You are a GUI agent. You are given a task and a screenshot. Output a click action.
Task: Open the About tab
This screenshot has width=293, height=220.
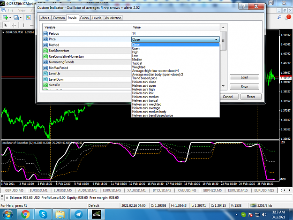45,18
